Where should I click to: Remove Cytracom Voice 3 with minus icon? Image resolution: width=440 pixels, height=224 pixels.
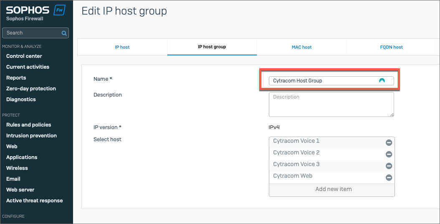click(389, 166)
